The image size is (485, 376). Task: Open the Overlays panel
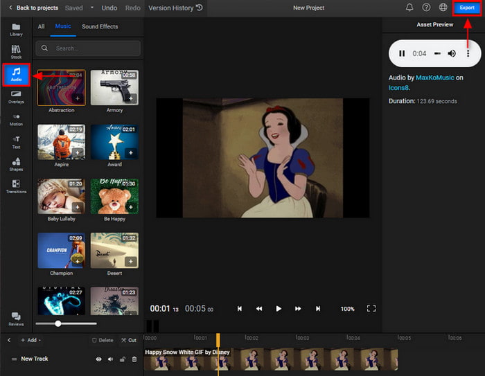16,97
